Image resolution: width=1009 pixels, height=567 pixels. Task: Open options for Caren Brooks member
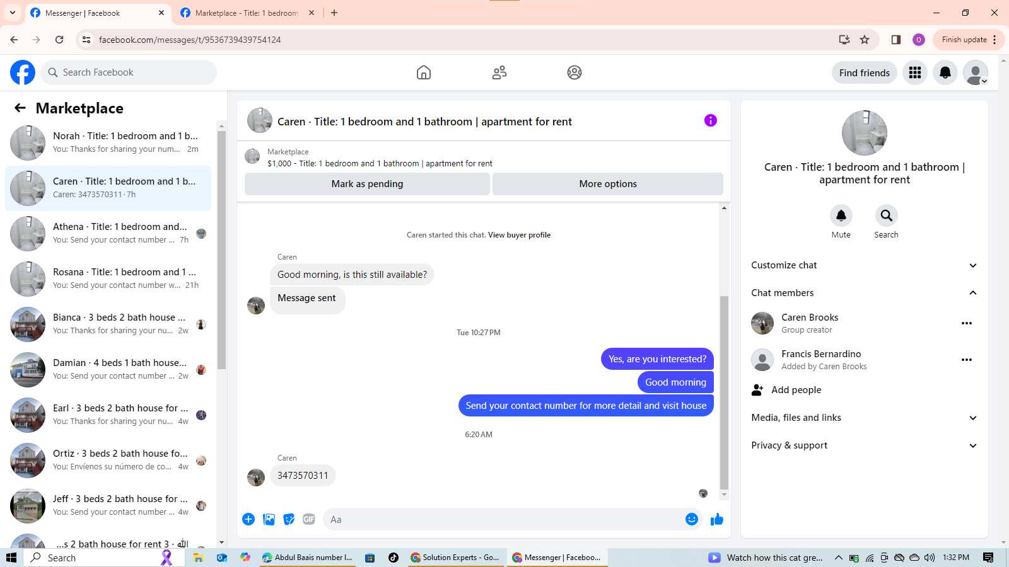967,323
